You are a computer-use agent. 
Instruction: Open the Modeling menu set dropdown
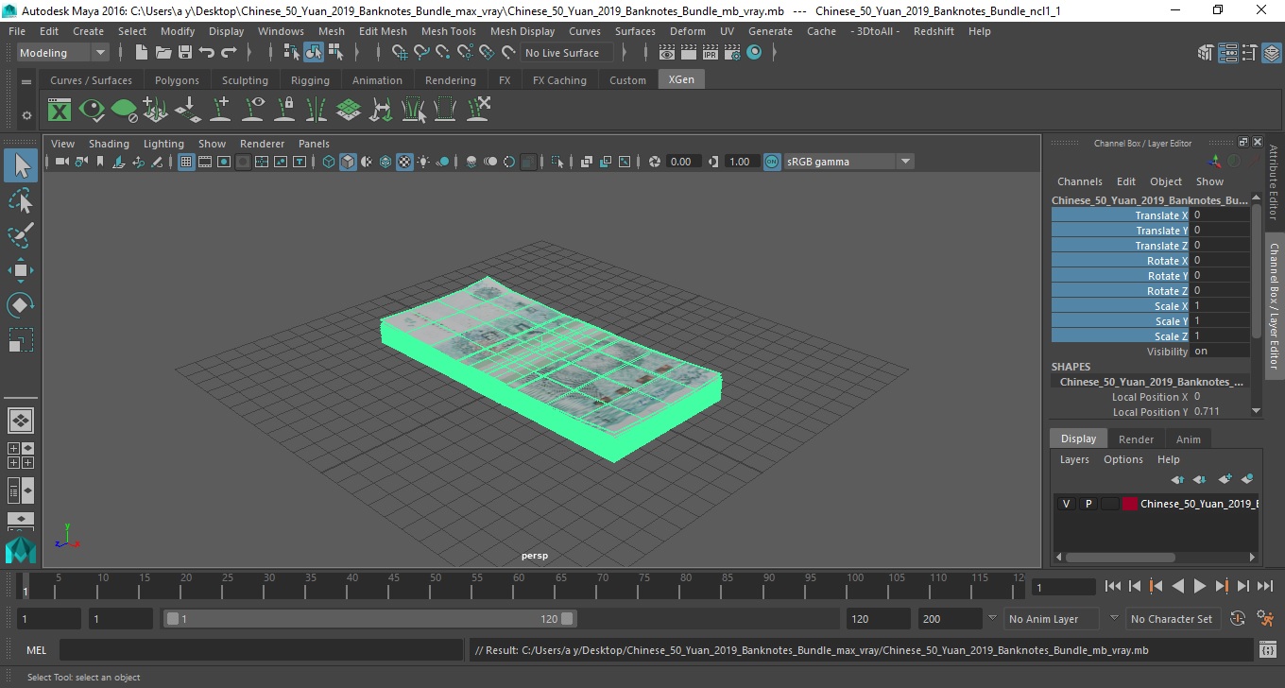[x=63, y=53]
